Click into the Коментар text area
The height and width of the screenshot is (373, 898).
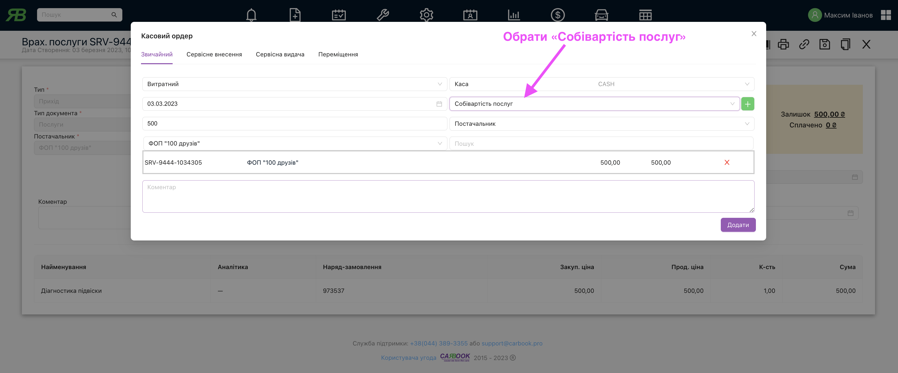coord(448,196)
